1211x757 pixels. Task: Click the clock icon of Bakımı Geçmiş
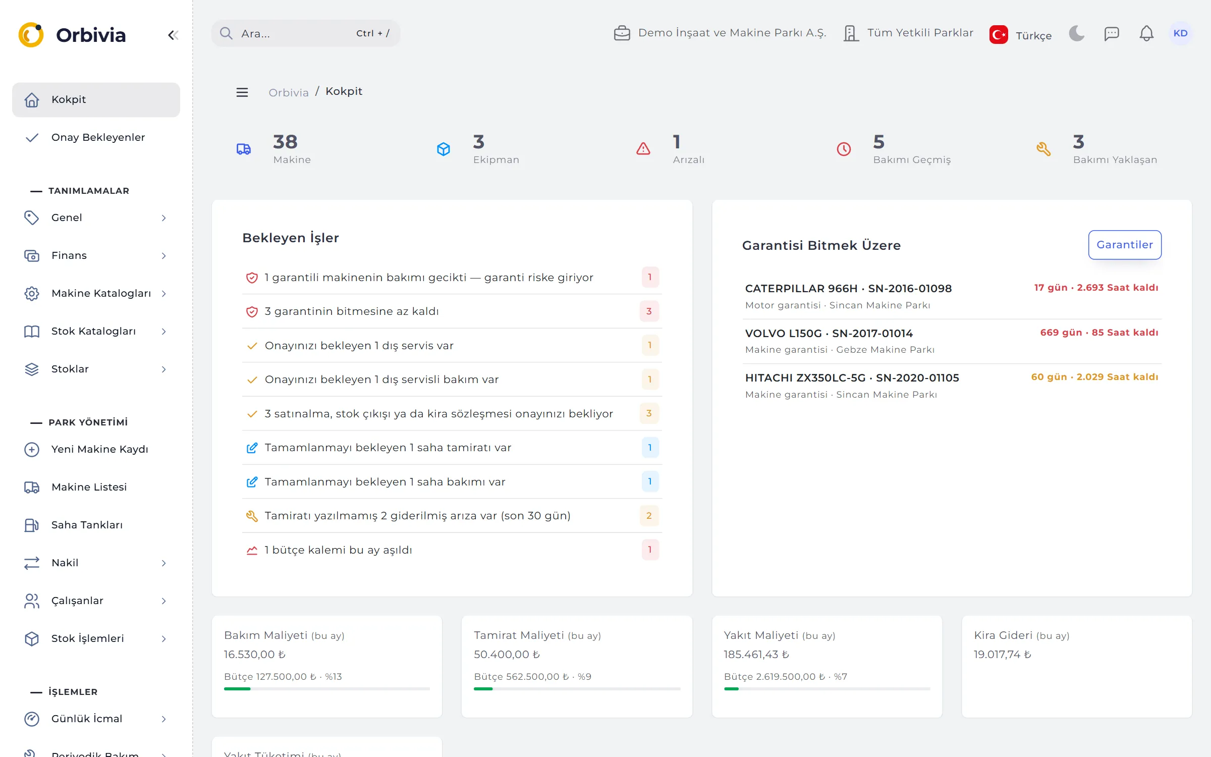click(x=844, y=149)
